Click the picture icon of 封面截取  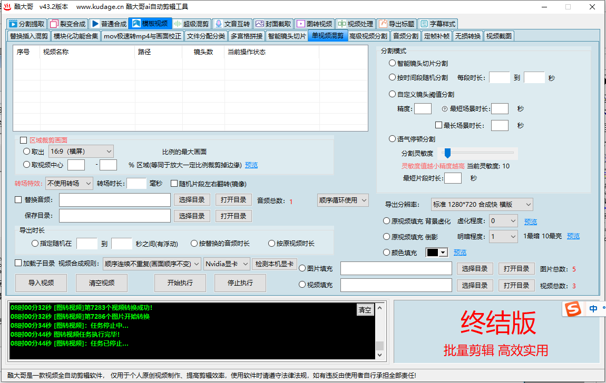point(260,24)
